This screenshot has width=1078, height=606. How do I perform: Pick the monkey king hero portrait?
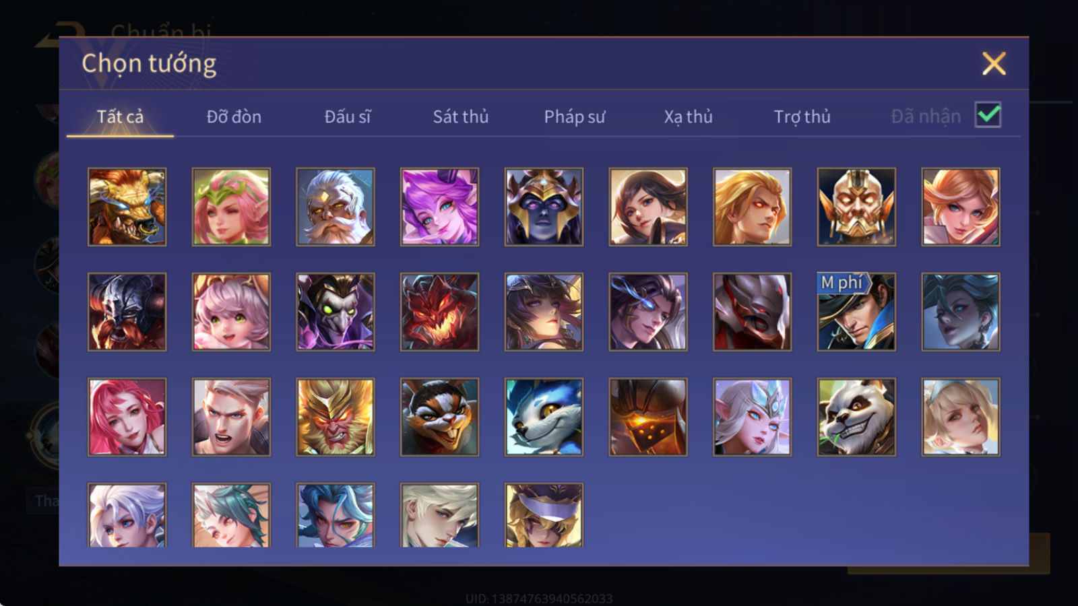(x=335, y=417)
